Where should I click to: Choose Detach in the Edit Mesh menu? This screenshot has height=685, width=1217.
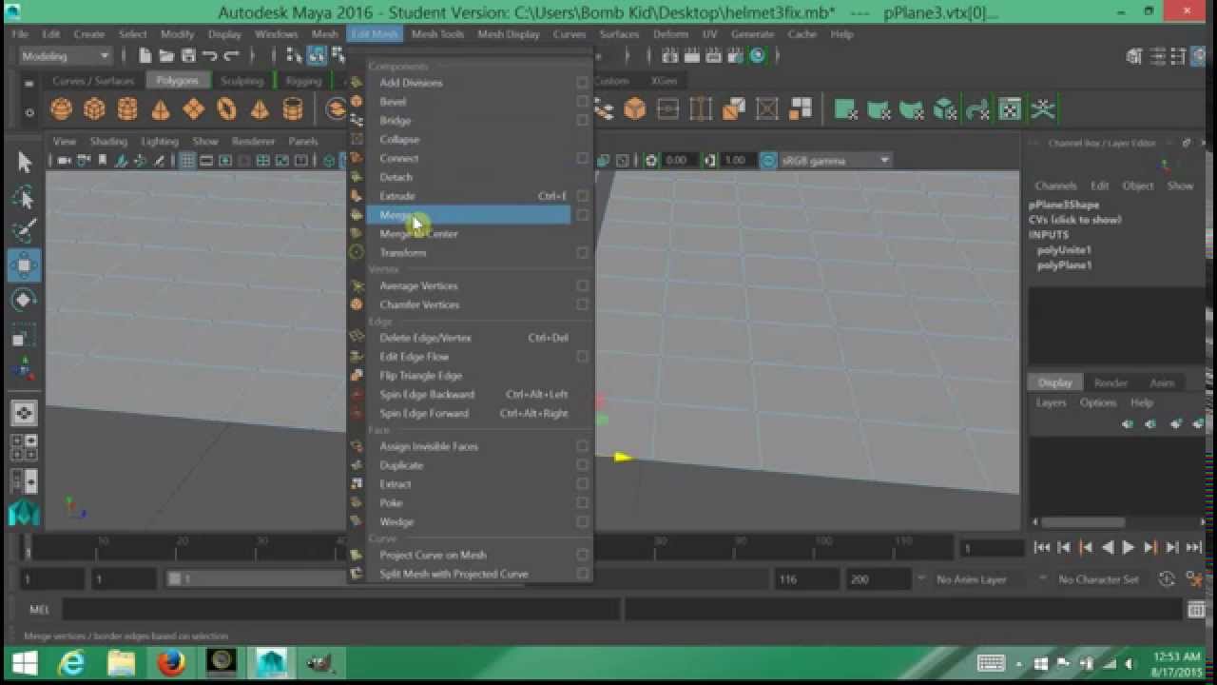[396, 177]
